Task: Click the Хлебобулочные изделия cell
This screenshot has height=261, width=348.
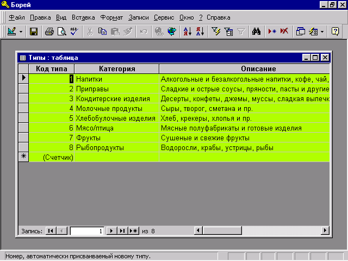Action: point(116,118)
